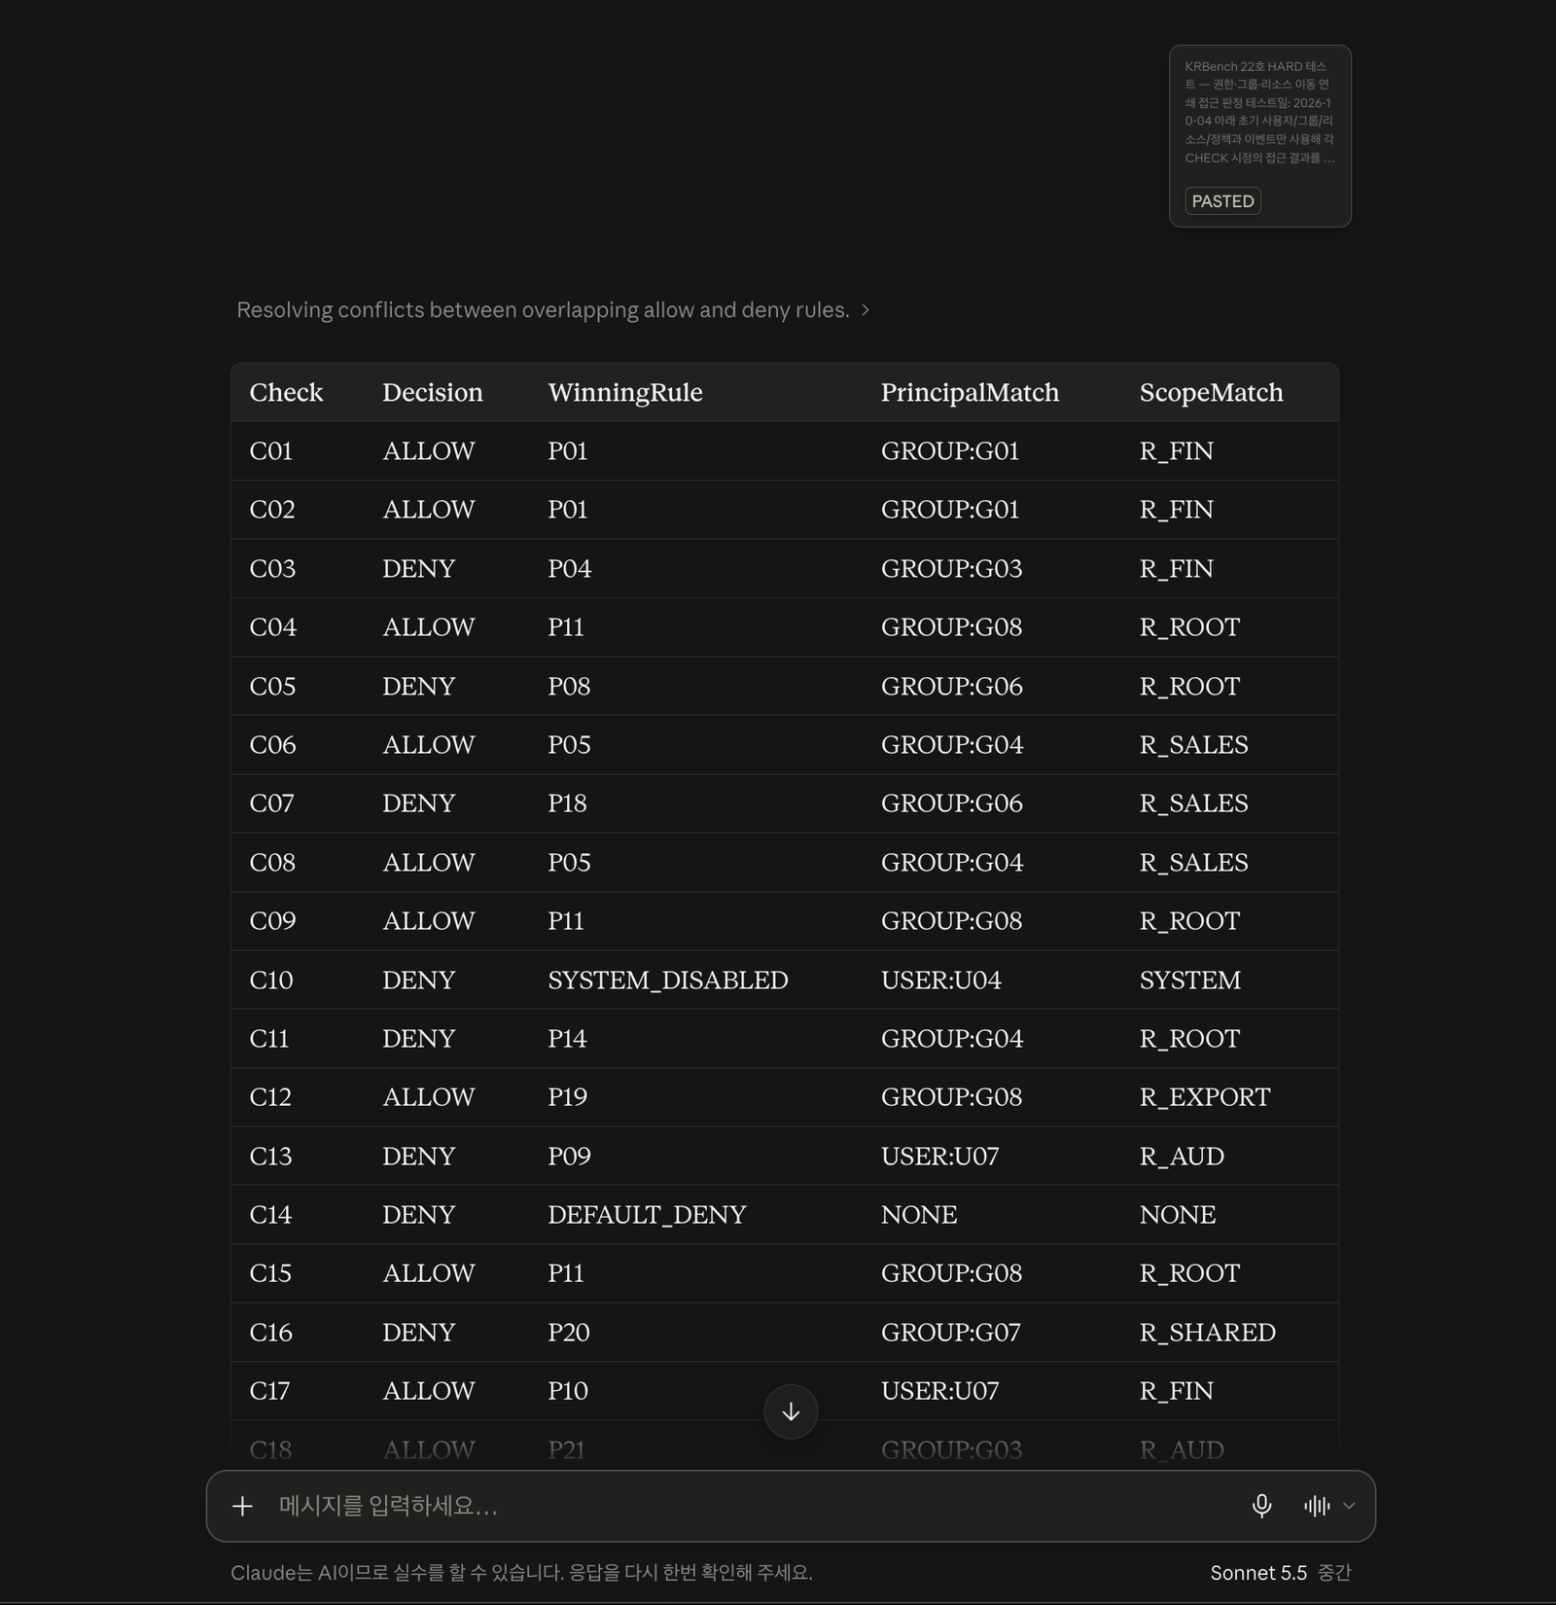
Task: Start microphone dictation
Action: tap(1261, 1506)
